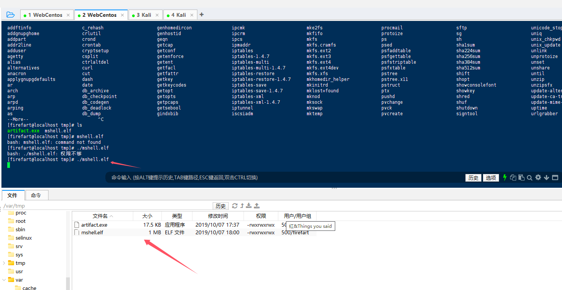The width and height of the screenshot is (562, 290).
Task: Click the upload file icon in file panel
Action: pyautogui.click(x=257, y=206)
